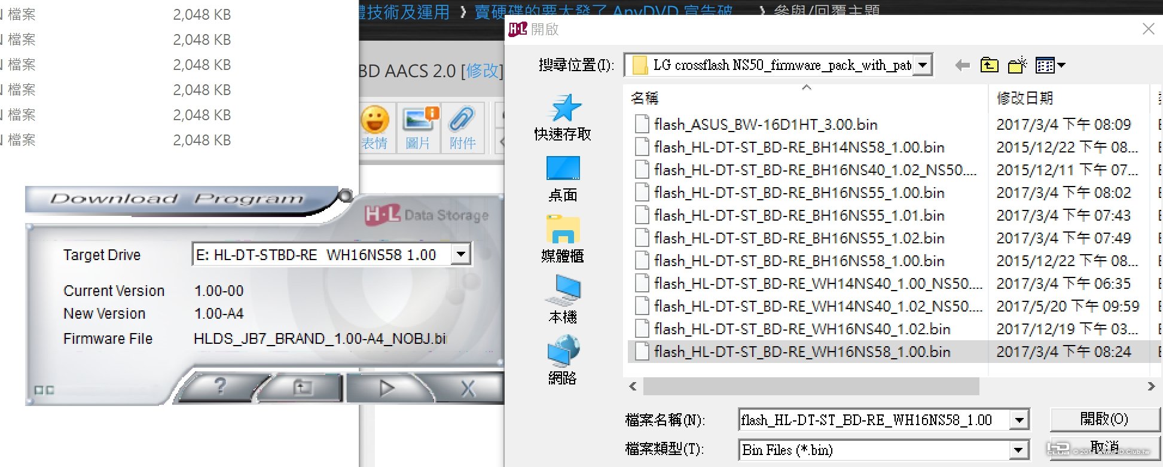Viewport: 1163px width, 467px height.
Task: Click the 開啟(O) open button
Action: click(x=1104, y=419)
